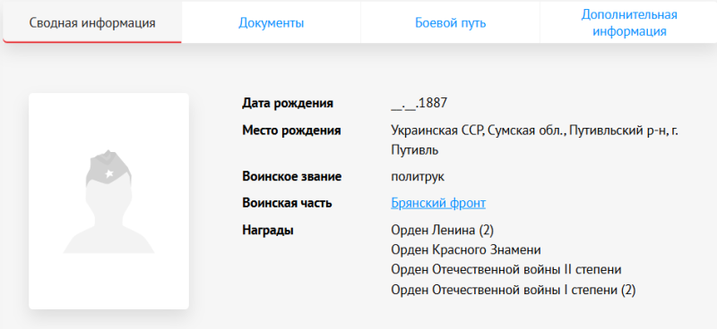
Task: Click the Дата рождения label
Action: point(288,103)
